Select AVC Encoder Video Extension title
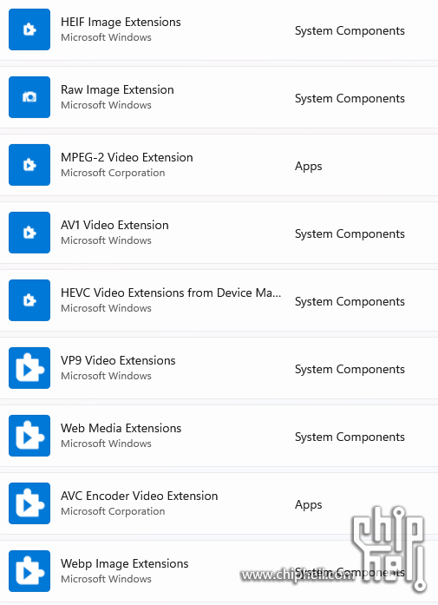 click(139, 496)
